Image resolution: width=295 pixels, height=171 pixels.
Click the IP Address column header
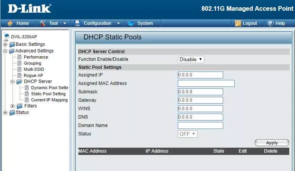pos(157,151)
